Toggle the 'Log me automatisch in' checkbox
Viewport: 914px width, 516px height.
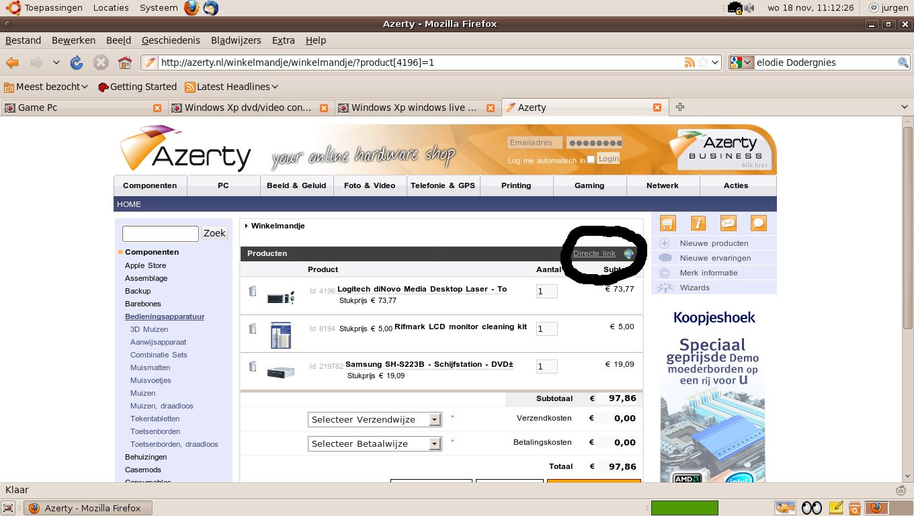591,159
